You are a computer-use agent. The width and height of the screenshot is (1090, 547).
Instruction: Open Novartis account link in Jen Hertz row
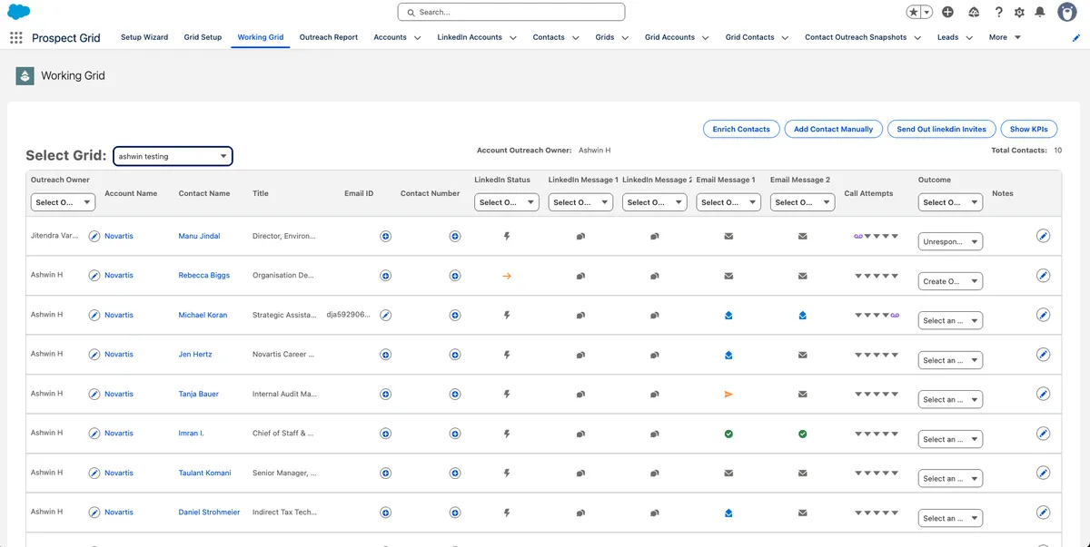(x=119, y=355)
